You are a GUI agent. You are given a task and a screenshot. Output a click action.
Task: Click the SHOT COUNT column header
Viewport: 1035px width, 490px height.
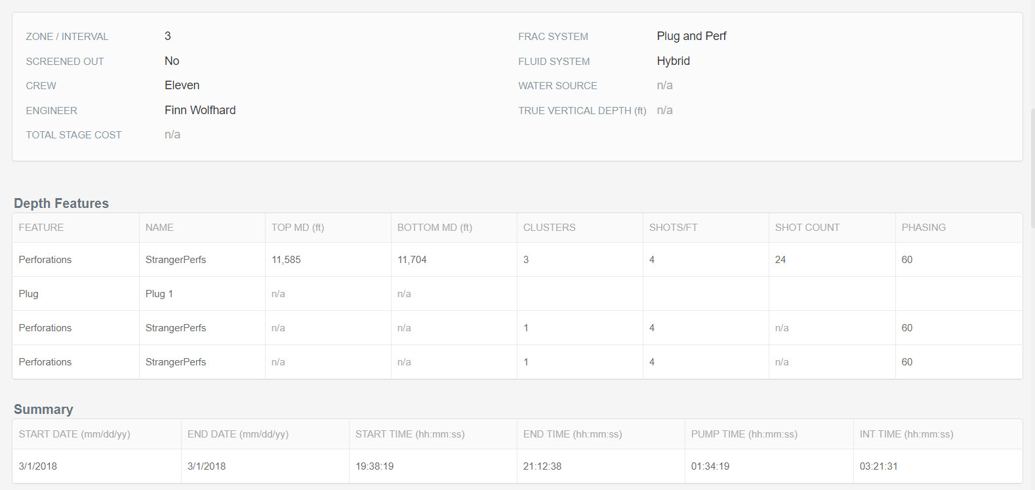click(807, 228)
